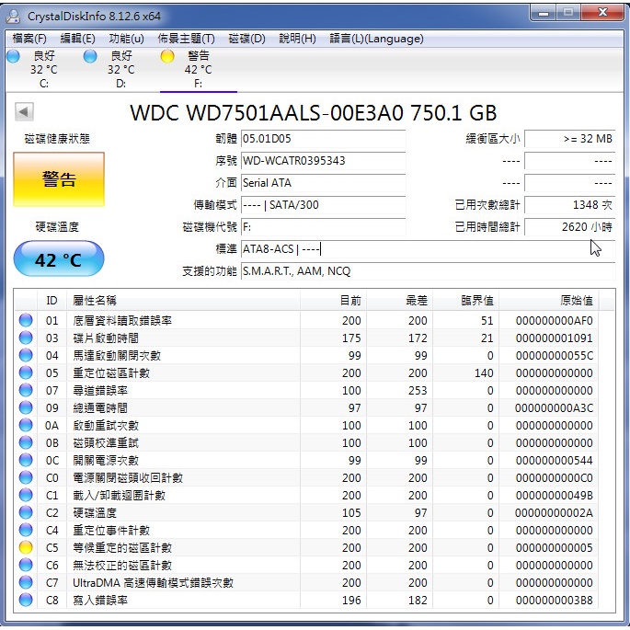Select the blue status icon for drive C:
Screen dimensions: 630x630
click(13, 56)
